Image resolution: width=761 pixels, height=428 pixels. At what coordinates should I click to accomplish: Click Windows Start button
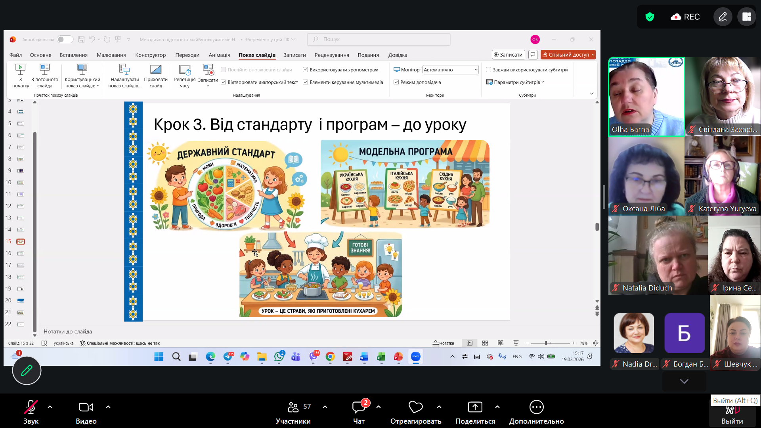coord(159,357)
